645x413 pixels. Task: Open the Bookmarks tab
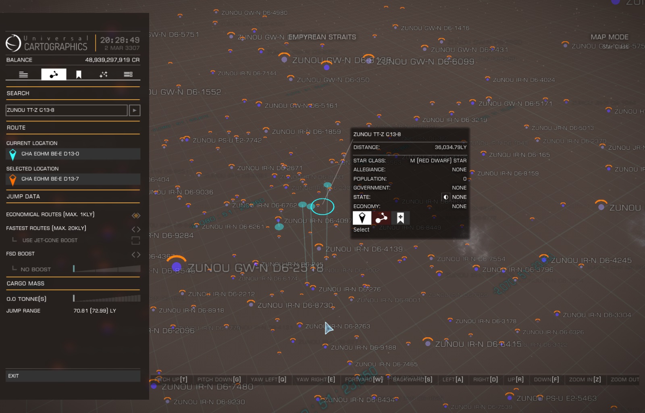click(x=79, y=74)
